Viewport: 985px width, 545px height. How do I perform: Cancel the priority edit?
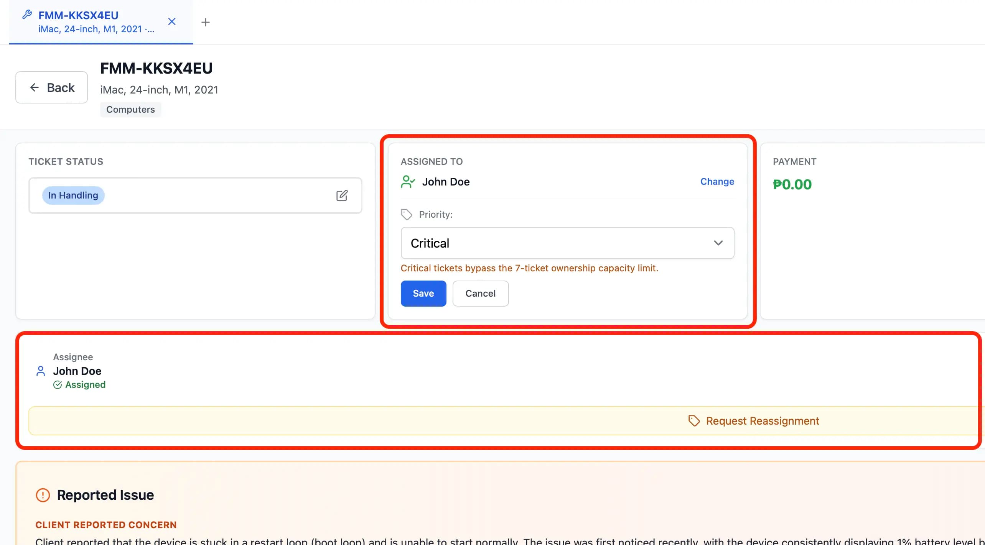click(x=481, y=294)
